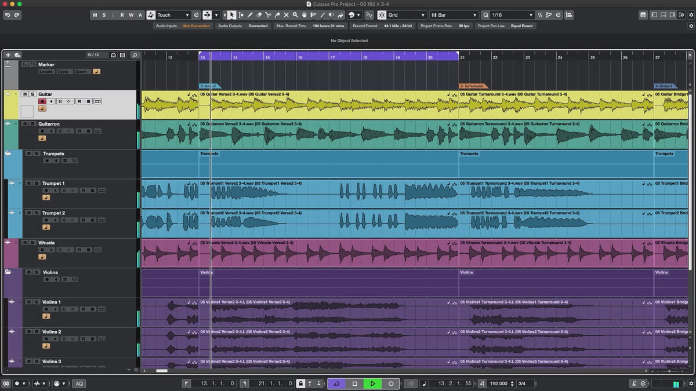Click the Locate button on Marker track
This screenshot has width=696, height=391.
[x=46, y=72]
